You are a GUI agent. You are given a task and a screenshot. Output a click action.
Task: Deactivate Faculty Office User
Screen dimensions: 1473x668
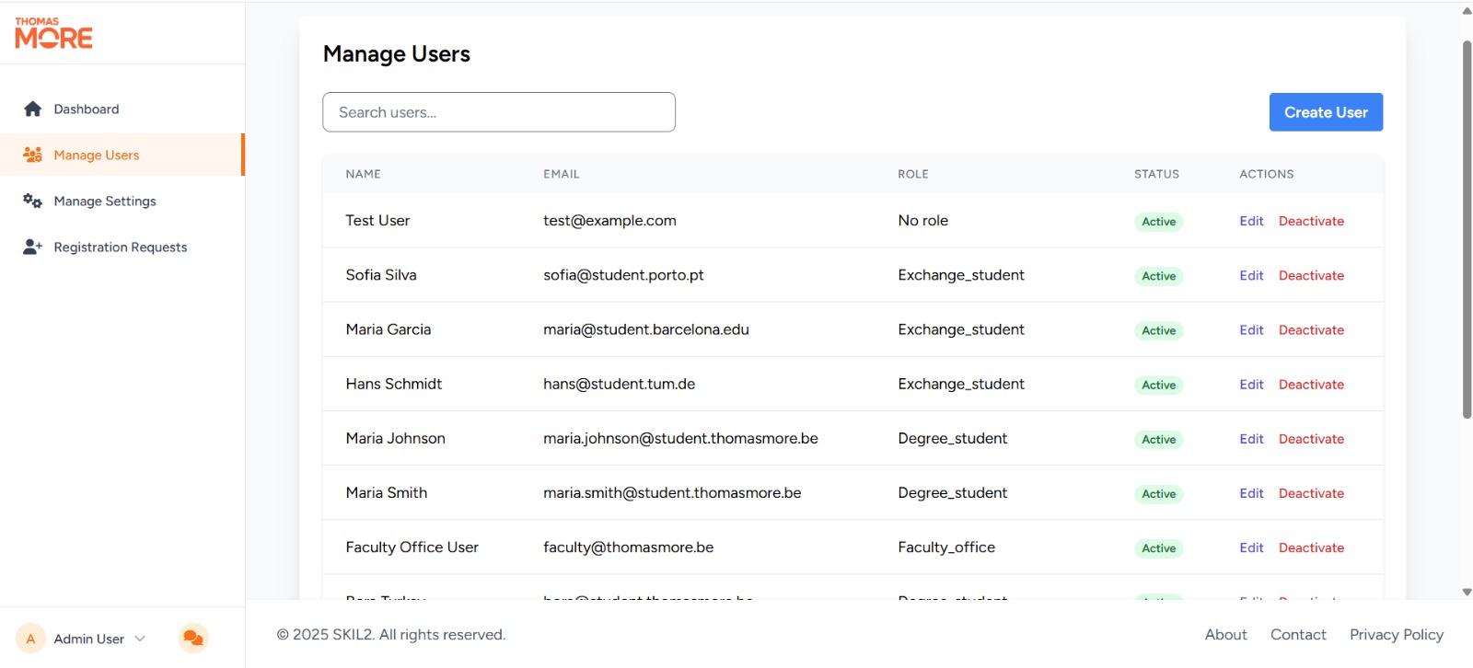[x=1311, y=547]
